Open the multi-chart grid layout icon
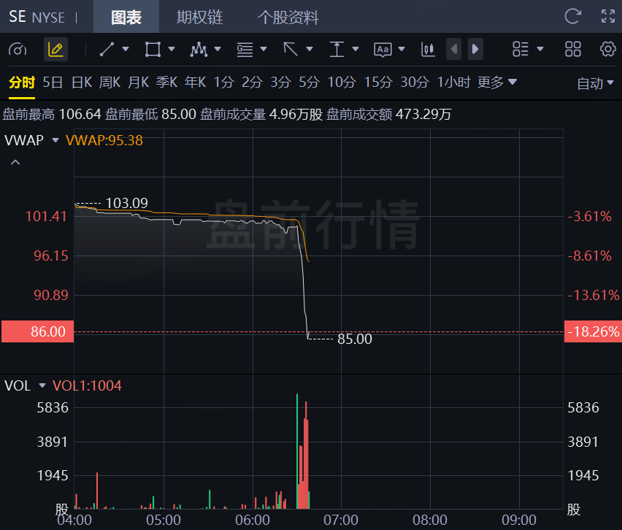Viewport: 622px width, 530px height. tap(573, 49)
